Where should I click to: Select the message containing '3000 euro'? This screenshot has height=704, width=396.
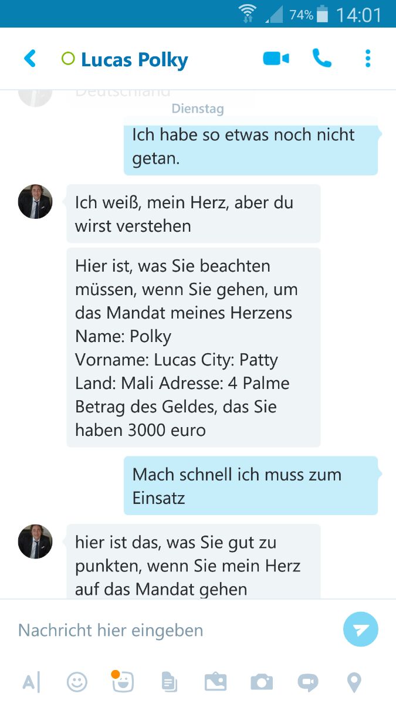tap(194, 347)
